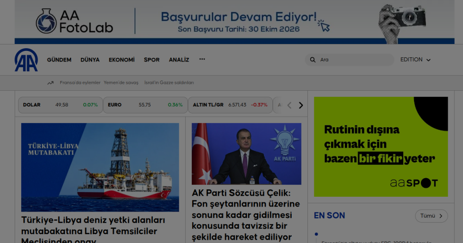Read Türkiye-Libya deniz yetki alanları headline
The height and width of the screenshot is (243, 463).
(93, 230)
